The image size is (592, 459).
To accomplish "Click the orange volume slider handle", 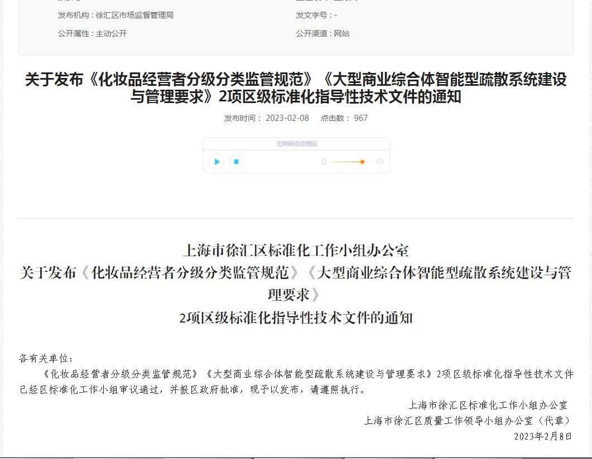I will point(362,162).
